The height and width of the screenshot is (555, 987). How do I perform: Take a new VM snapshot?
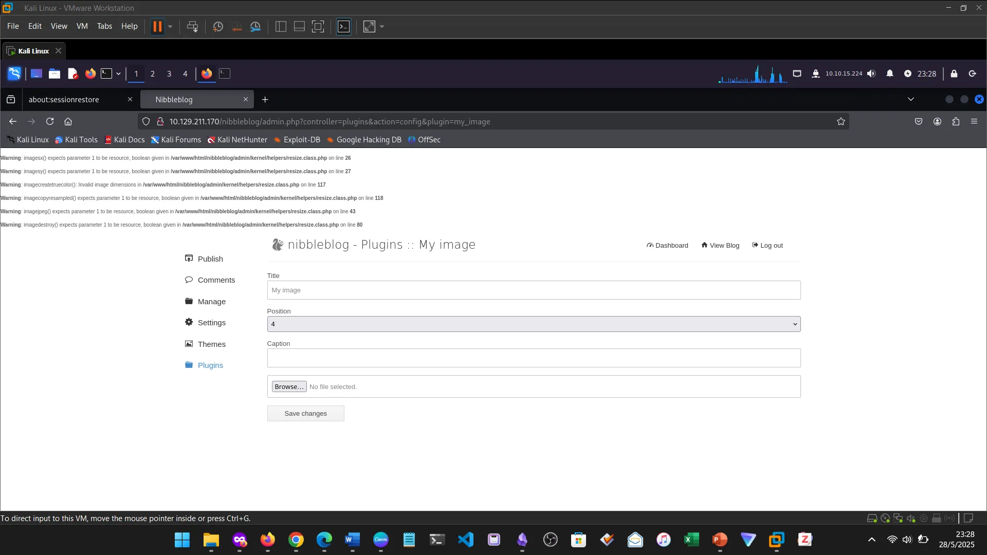(217, 26)
